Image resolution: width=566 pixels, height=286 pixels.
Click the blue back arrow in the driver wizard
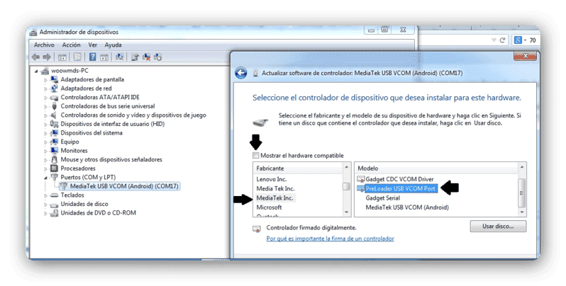241,73
